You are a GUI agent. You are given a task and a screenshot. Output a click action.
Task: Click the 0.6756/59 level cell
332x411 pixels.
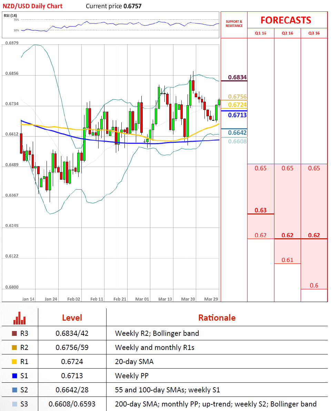(x=72, y=348)
